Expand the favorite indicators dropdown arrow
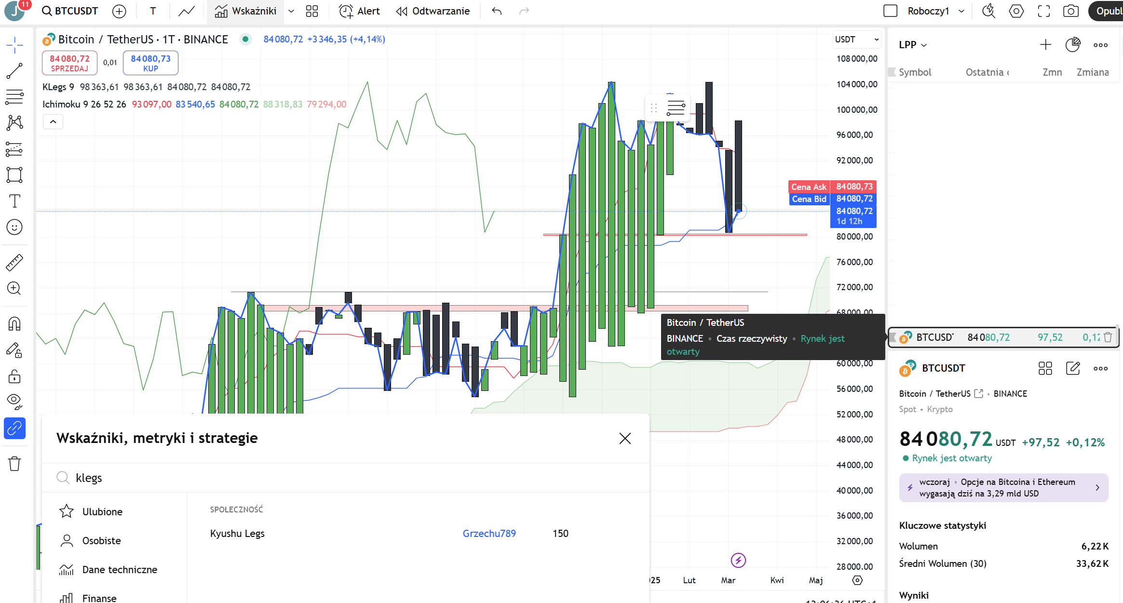The width and height of the screenshot is (1123, 603). (291, 11)
